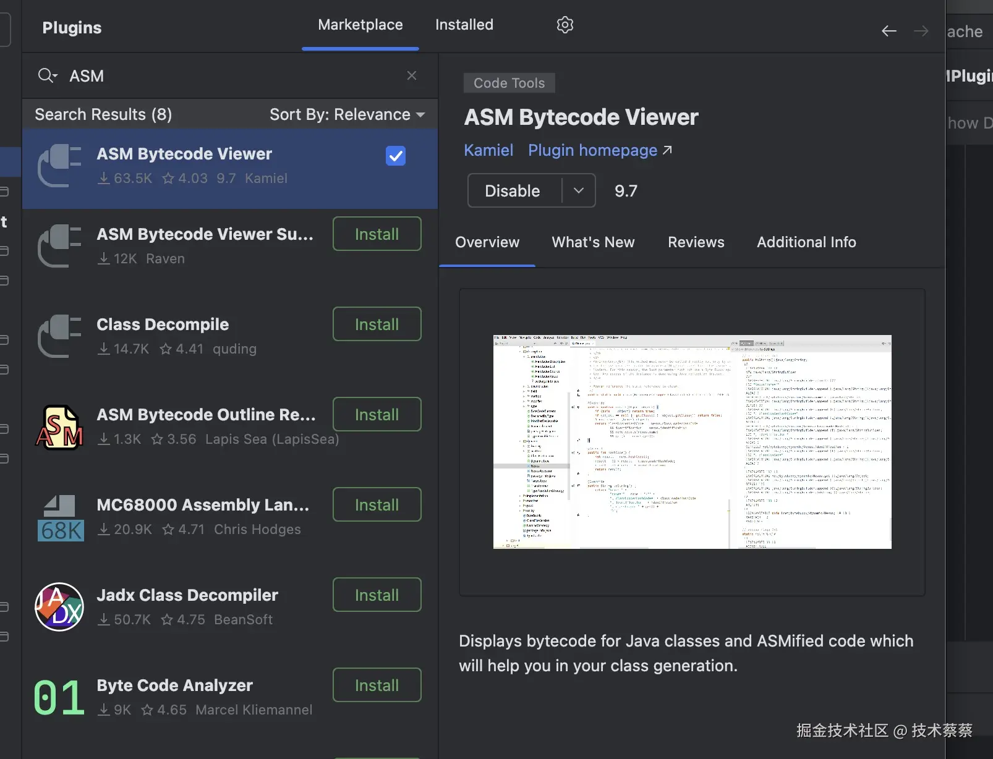Click the plugin description paragraph
This screenshot has height=759, width=993.
(x=686, y=653)
